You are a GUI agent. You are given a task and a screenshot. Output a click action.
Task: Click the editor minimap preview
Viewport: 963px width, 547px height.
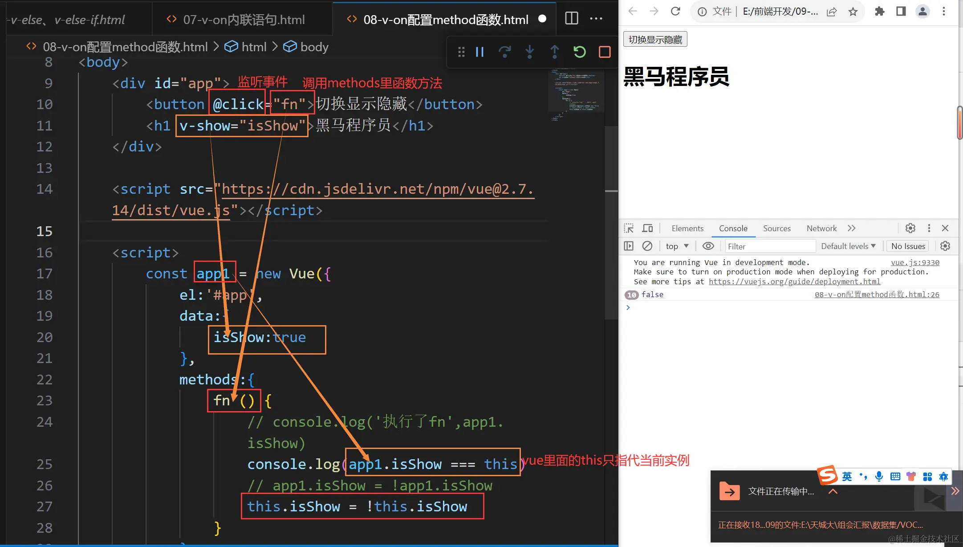coord(576,95)
